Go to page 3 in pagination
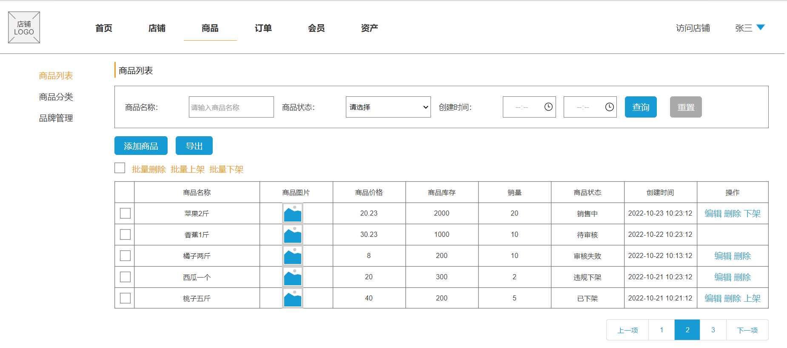 click(x=713, y=330)
